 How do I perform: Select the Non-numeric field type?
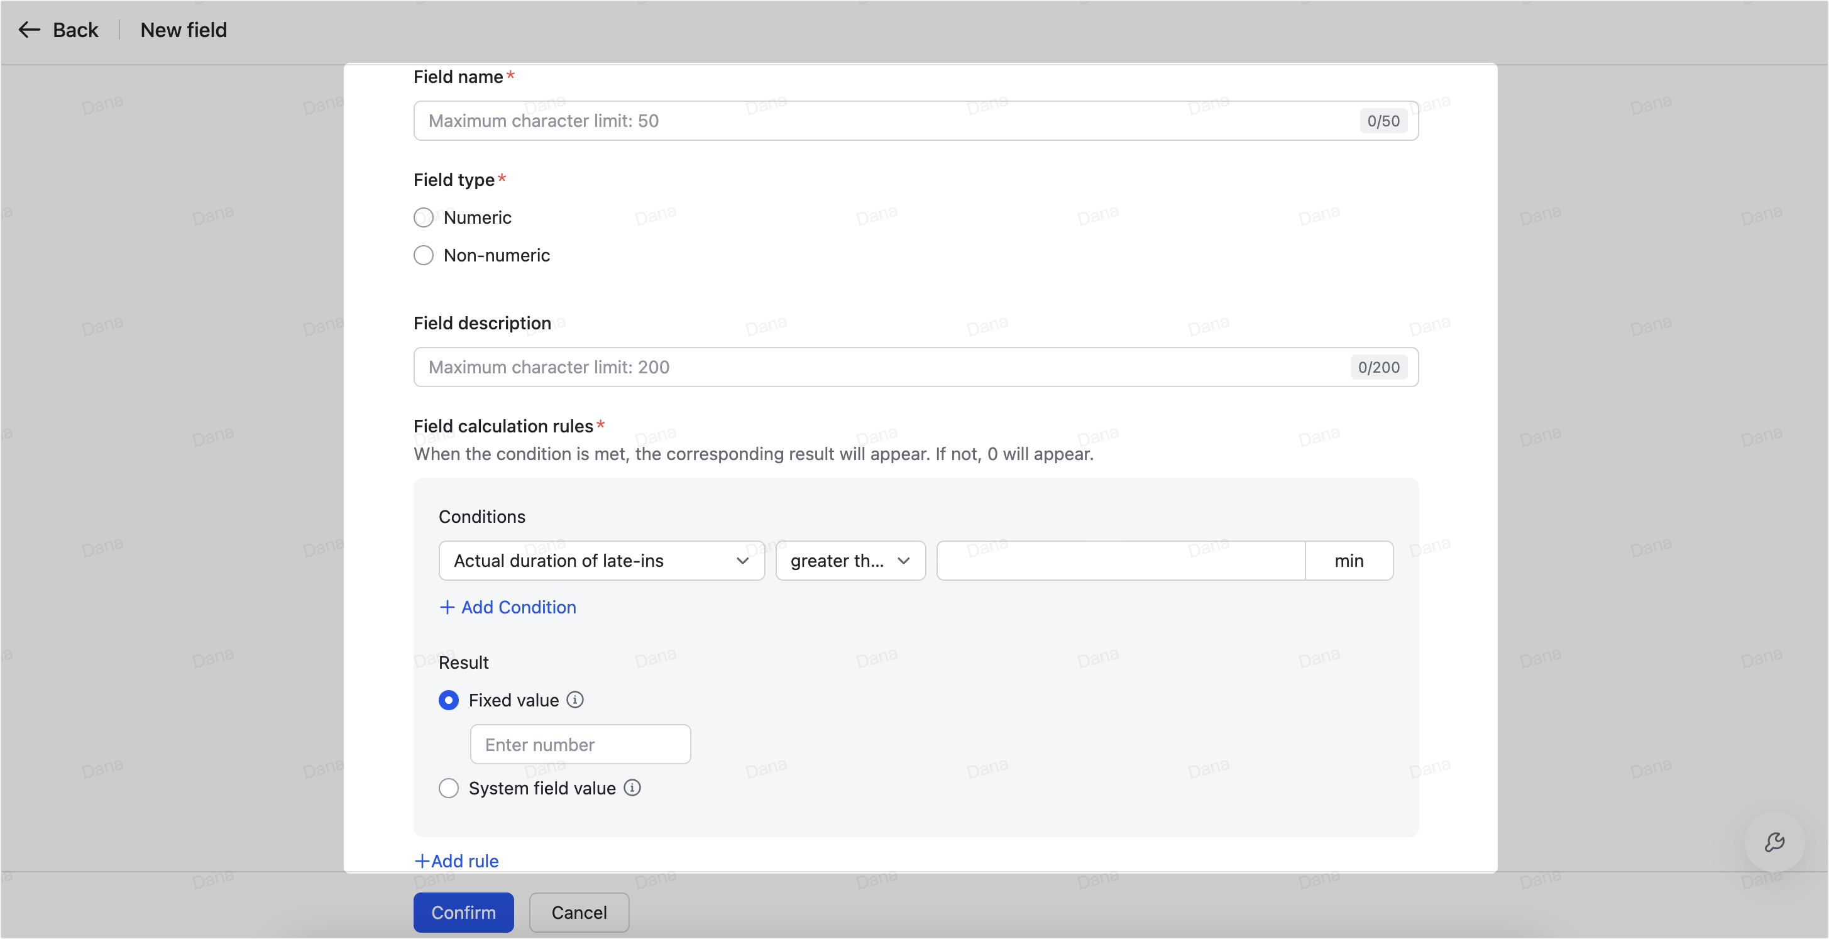click(424, 256)
